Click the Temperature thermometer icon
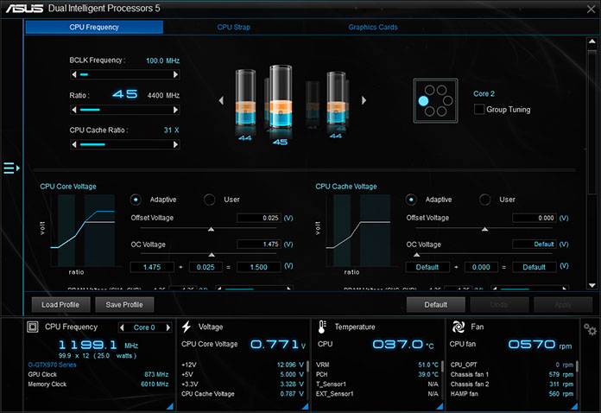 coord(322,327)
